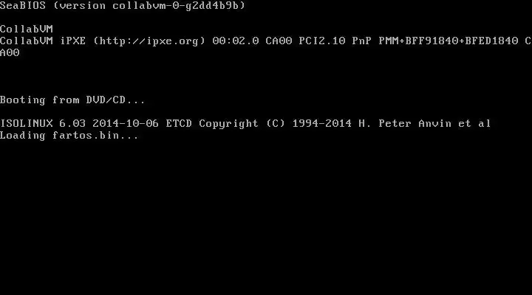This screenshot has height=295, width=532.
Task: Click the PMM+BFF91840+BFED1840 memory text
Action: coord(449,41)
